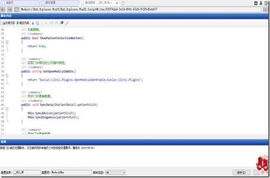Screen dimensions: 270x178
Task: Go forward with the right arrow
Action: pyautogui.click(x=10, y=10)
